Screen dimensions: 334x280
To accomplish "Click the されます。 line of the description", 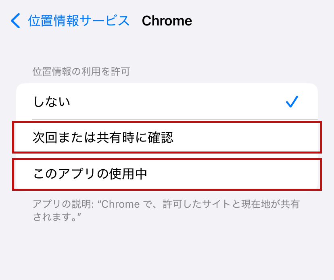I will click(x=57, y=217).
